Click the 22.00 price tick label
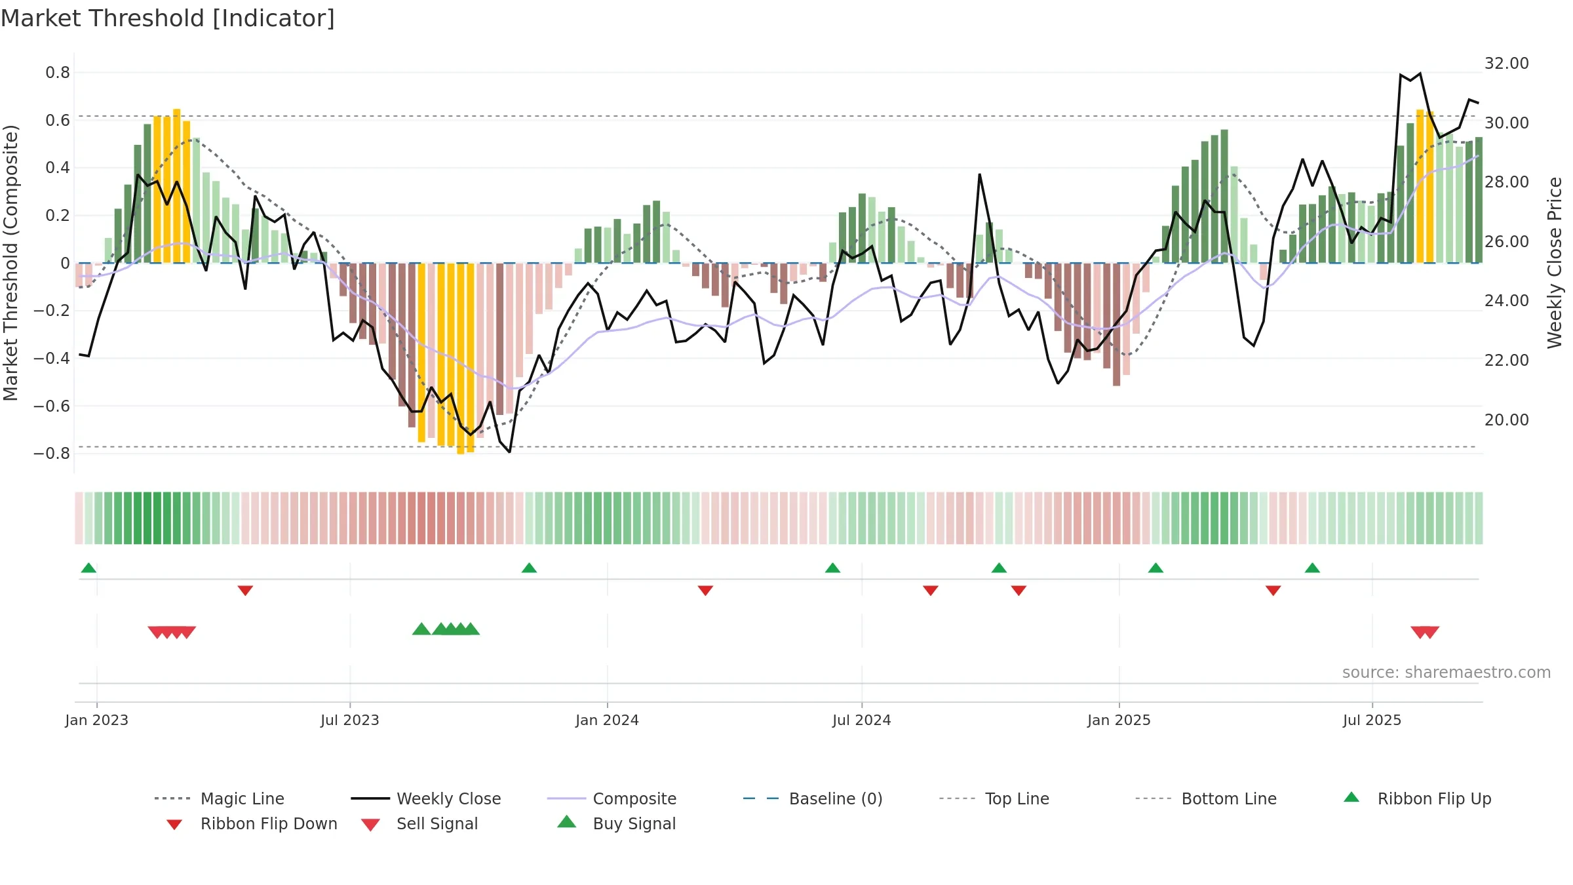Image resolution: width=1573 pixels, height=885 pixels. point(1507,360)
